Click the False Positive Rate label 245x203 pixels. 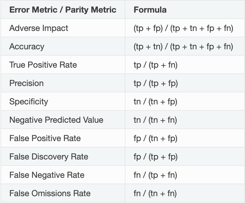pyautogui.click(x=45, y=138)
